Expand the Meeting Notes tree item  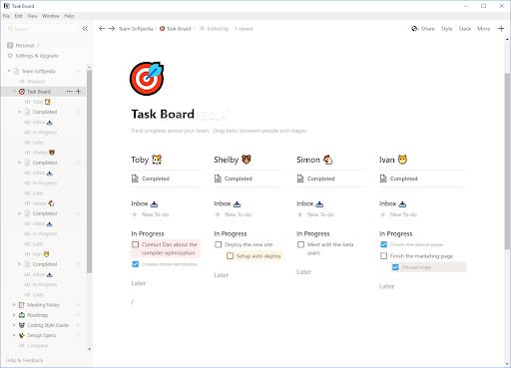[x=14, y=305]
